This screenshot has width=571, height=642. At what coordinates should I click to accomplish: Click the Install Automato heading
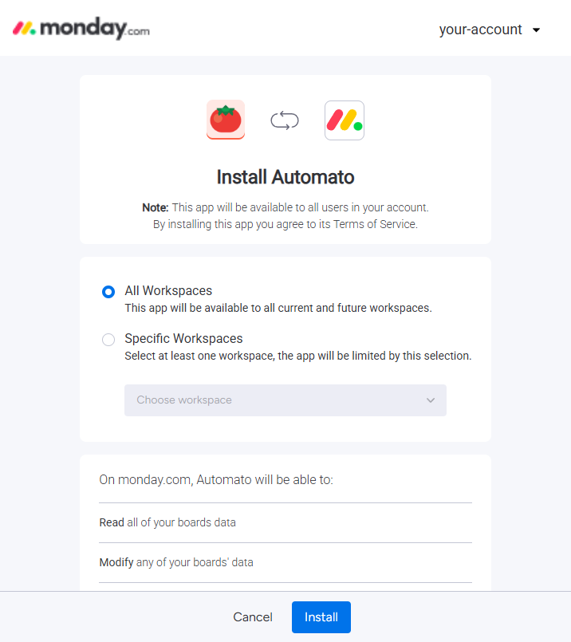(285, 176)
